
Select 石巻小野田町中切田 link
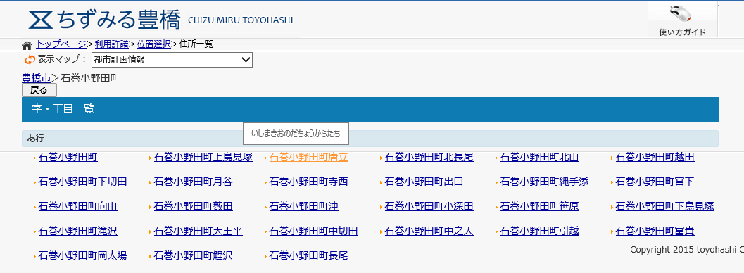pyautogui.click(x=314, y=231)
